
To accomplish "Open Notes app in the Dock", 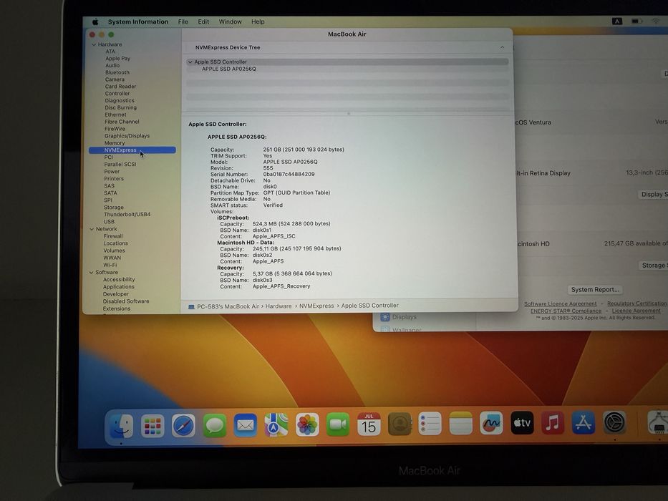I will [x=460, y=424].
